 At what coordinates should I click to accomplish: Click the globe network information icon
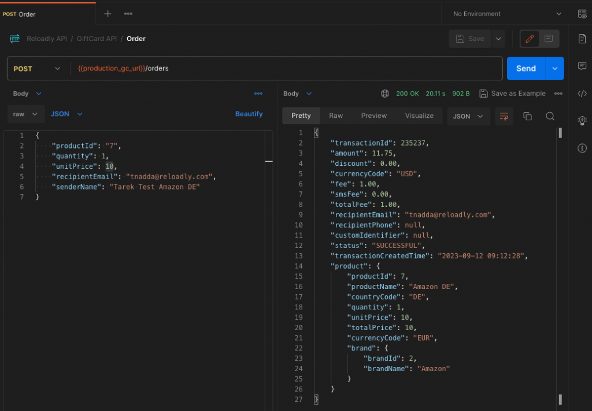coord(385,94)
